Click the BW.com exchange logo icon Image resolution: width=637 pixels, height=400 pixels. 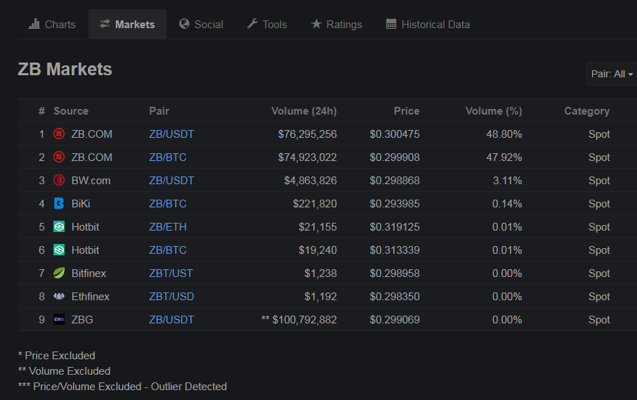point(59,180)
